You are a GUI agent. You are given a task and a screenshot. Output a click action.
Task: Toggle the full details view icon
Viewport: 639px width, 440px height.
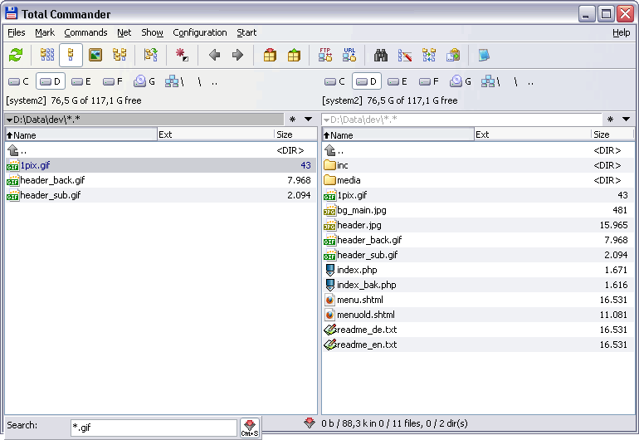pyautogui.click(x=71, y=55)
